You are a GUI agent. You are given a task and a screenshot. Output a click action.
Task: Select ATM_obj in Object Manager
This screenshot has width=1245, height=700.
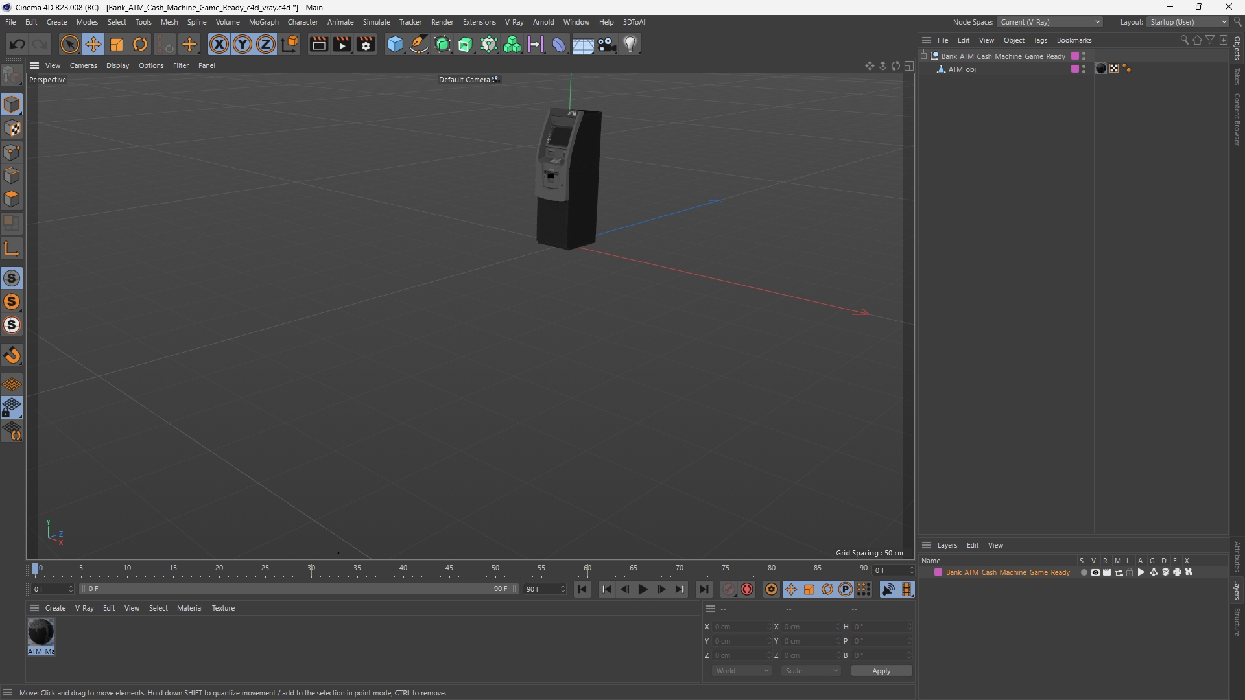tap(962, 69)
